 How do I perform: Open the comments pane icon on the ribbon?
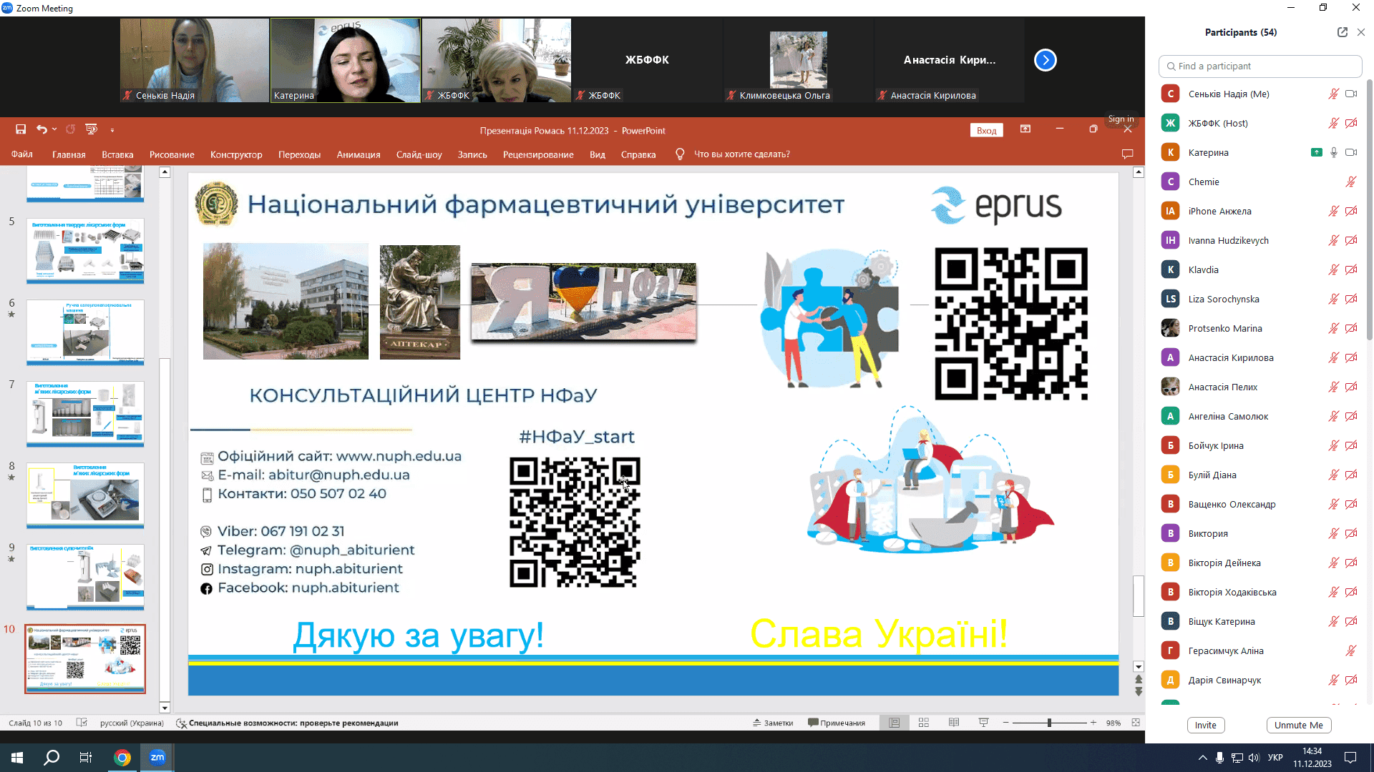[x=1127, y=154]
